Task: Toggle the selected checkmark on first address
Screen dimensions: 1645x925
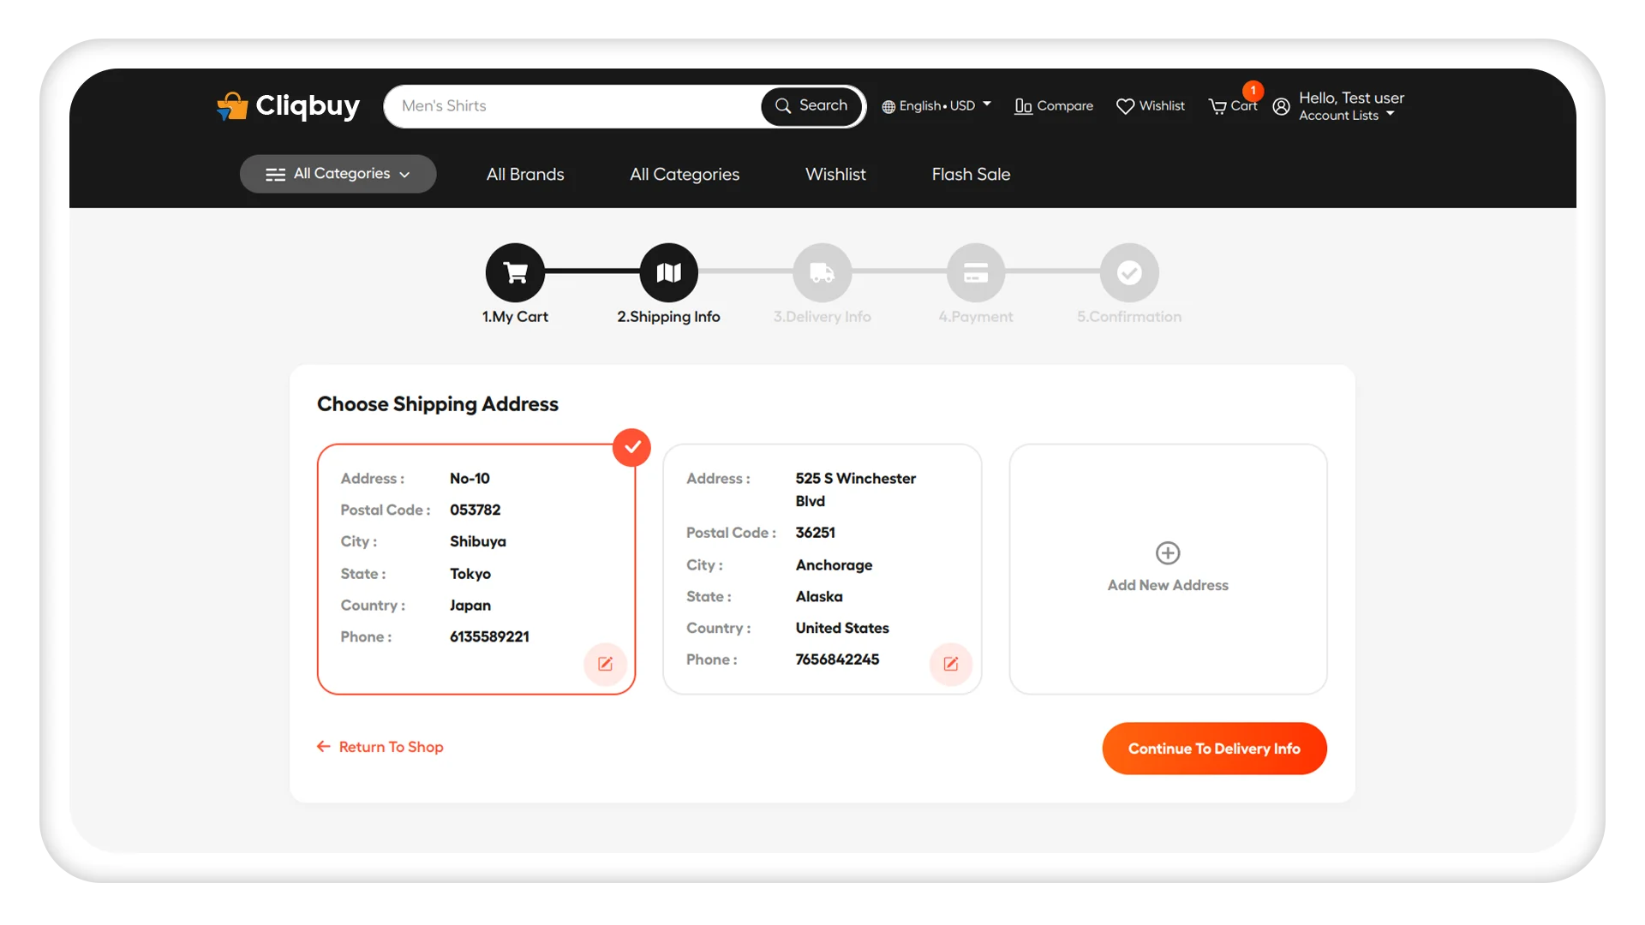Action: point(631,446)
